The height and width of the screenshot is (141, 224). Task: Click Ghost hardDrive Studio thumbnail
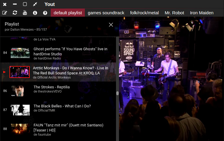(x=20, y=53)
